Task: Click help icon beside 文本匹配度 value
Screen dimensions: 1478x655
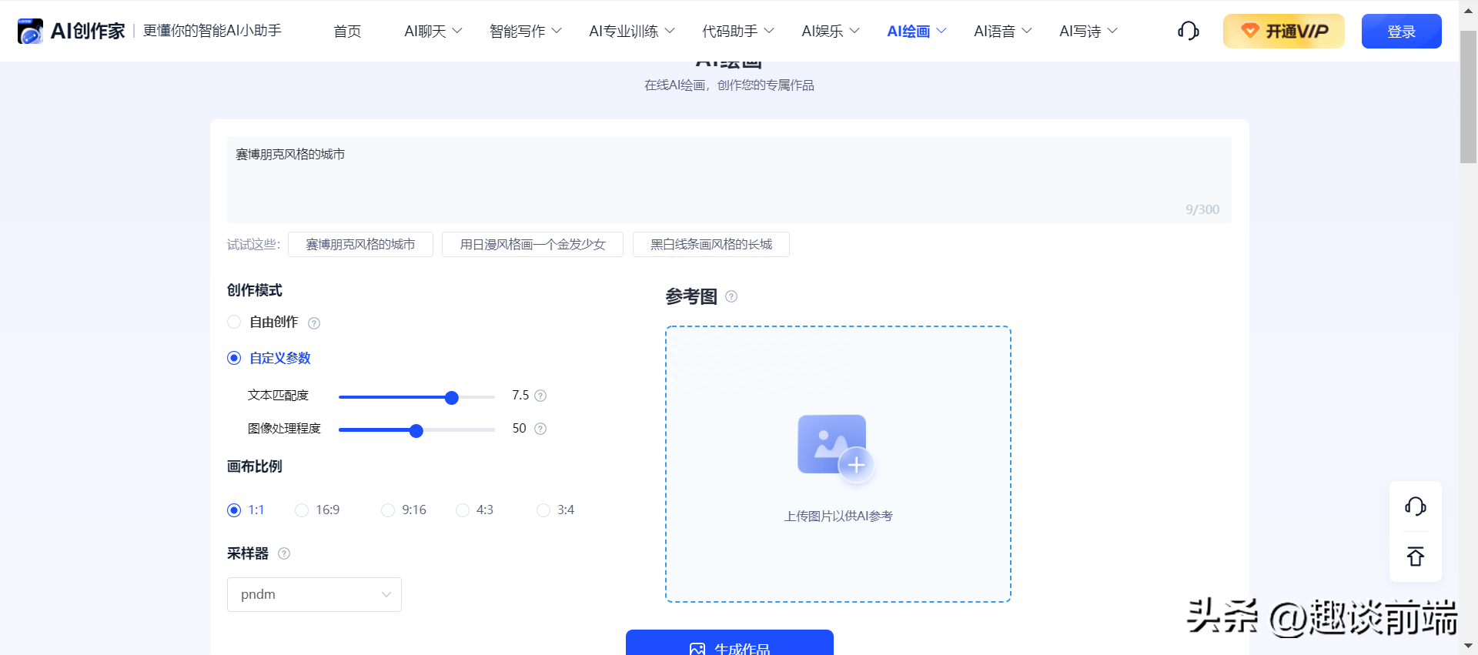Action: 540,396
